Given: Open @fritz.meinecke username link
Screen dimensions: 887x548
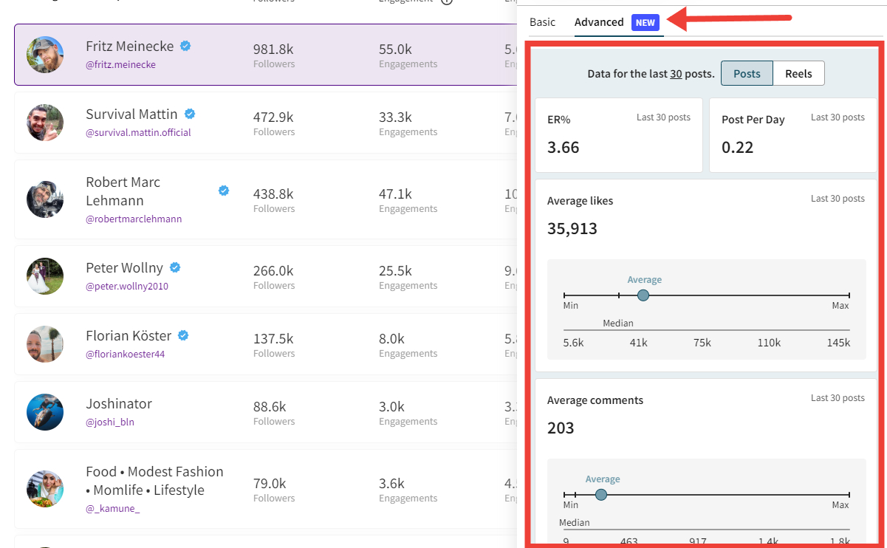Looking at the screenshot, I should (120, 65).
